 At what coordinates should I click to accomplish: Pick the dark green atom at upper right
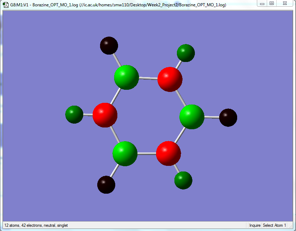tap(186, 53)
